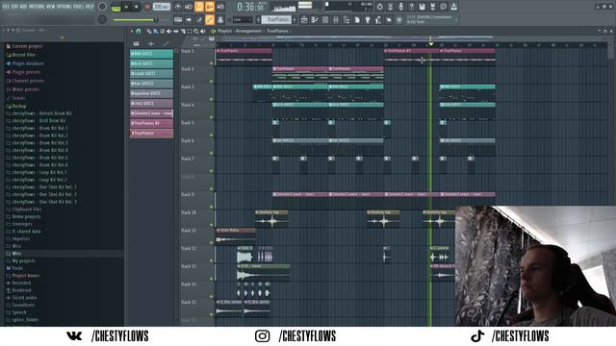Select the playlist draw pencil tool
The image size is (616, 346).
tap(149, 31)
